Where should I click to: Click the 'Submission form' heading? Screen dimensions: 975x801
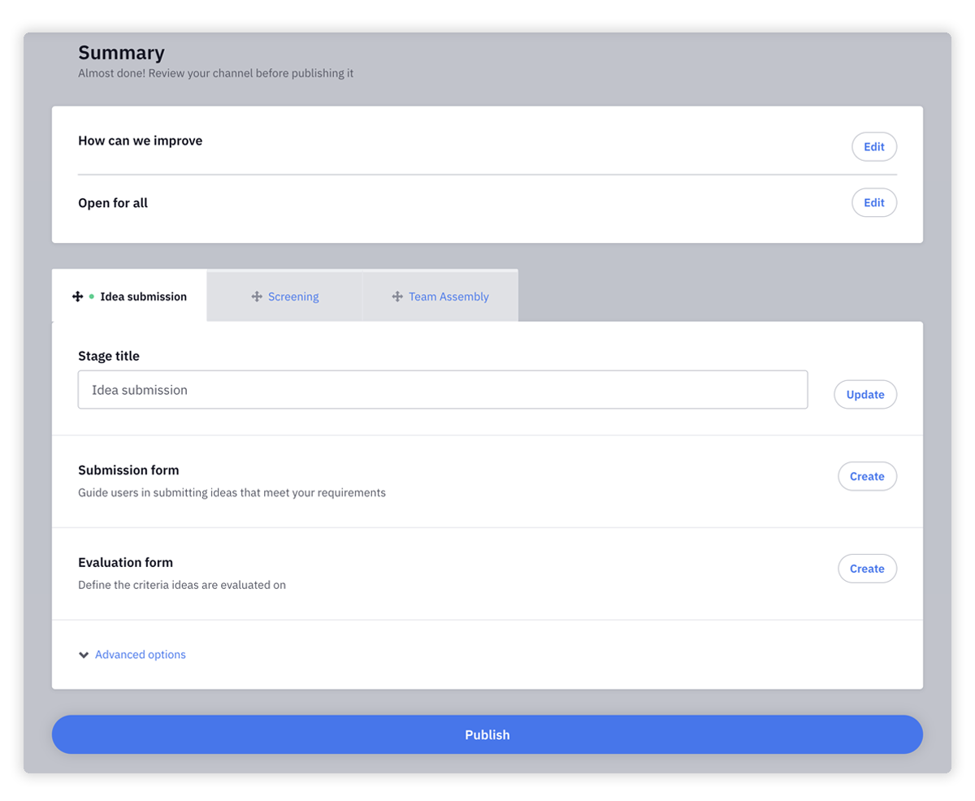128,470
